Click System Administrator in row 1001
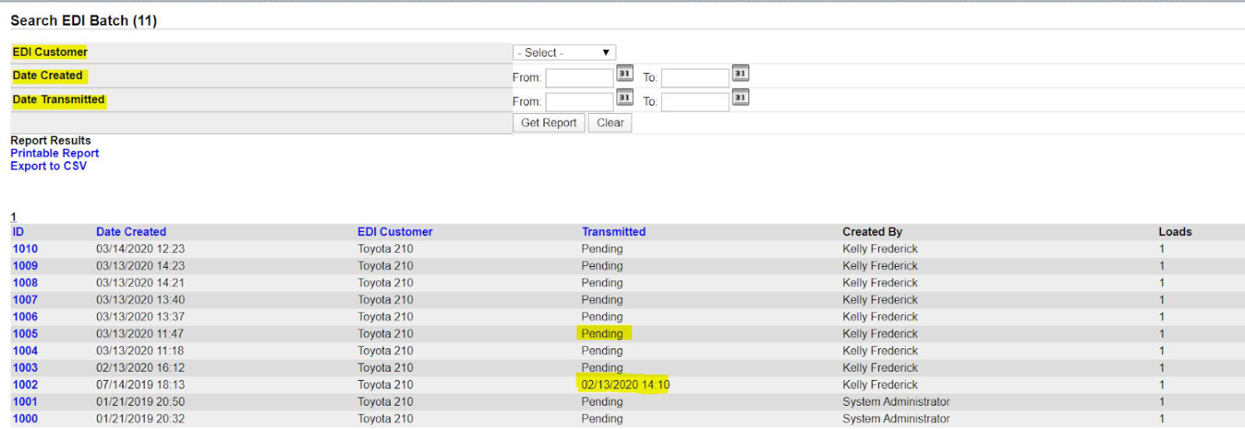This screenshot has width=1245, height=429. (x=896, y=402)
